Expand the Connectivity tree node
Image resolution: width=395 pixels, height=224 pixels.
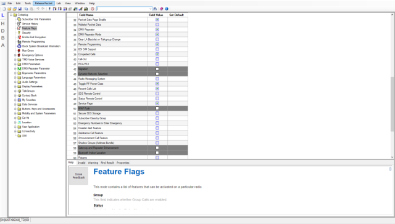pos(15,131)
